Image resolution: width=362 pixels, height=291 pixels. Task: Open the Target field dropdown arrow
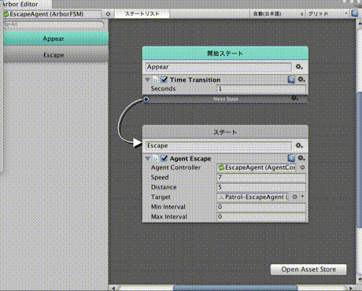click(x=303, y=197)
